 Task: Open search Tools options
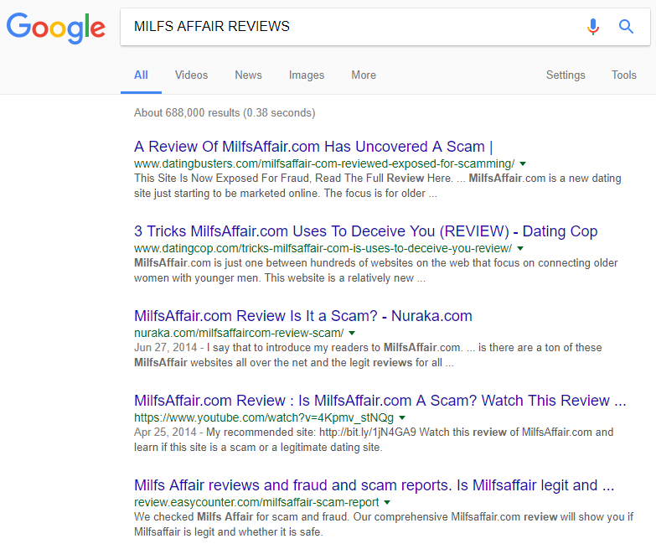[x=624, y=75]
